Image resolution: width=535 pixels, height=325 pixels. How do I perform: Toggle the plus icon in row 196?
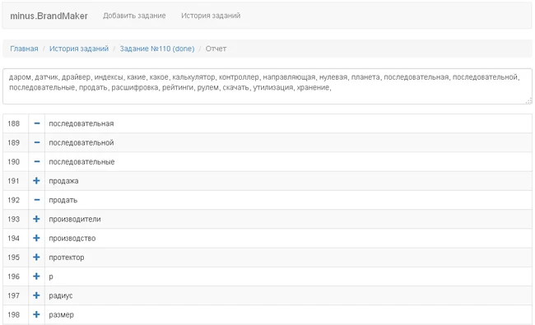(36, 276)
